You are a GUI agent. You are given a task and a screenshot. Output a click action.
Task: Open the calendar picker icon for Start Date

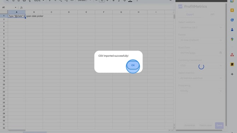point(220,53)
